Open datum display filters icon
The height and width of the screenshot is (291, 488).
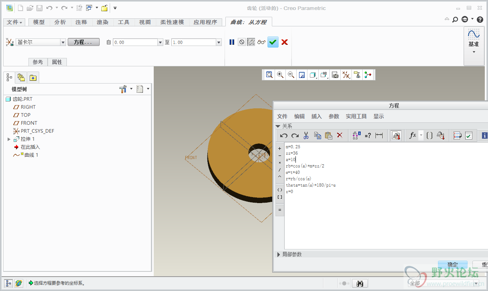[x=346, y=75]
